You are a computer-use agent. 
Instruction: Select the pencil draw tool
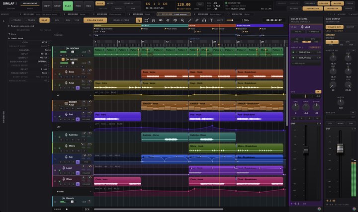197,20
